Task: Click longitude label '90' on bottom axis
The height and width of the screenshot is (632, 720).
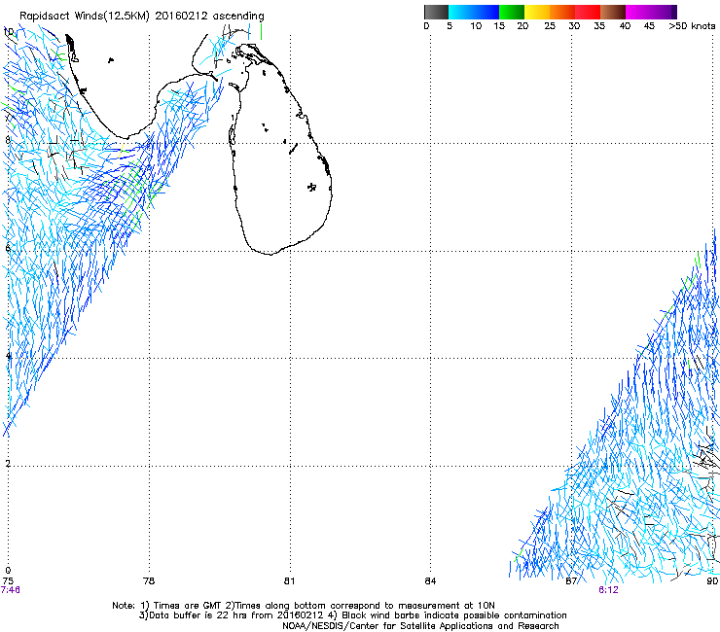Action: tap(712, 581)
